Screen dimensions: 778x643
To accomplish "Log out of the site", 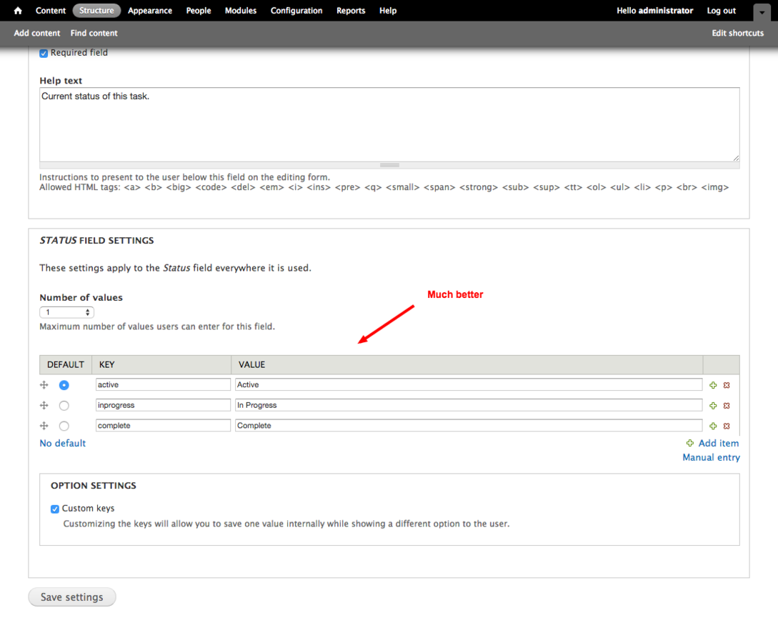I will point(722,11).
